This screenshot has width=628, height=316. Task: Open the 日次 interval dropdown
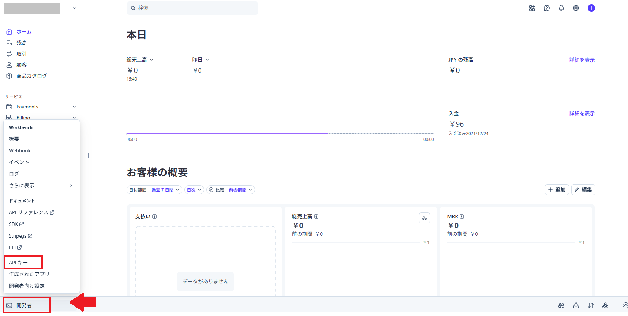point(194,190)
